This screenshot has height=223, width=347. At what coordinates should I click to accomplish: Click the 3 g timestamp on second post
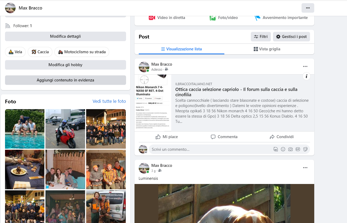(x=154, y=171)
